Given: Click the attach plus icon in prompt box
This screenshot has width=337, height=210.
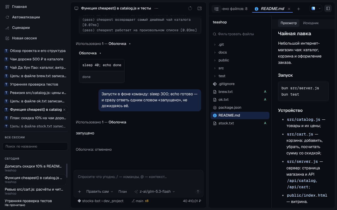Looking at the screenshot, I should click(x=80, y=192).
